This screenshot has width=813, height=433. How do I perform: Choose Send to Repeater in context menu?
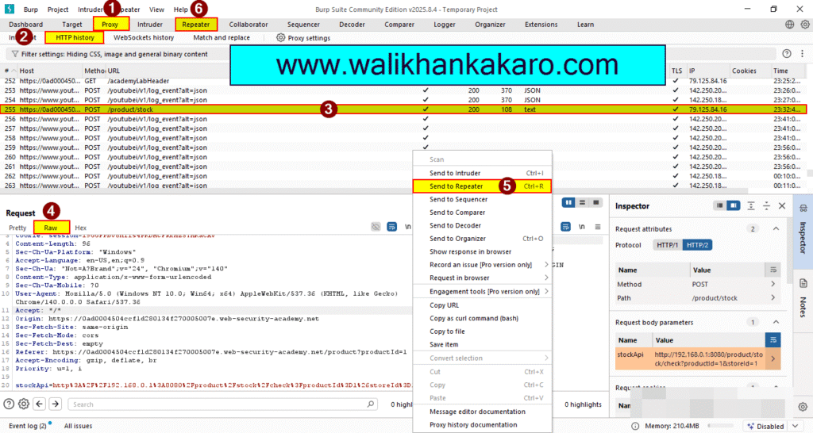coord(457,186)
